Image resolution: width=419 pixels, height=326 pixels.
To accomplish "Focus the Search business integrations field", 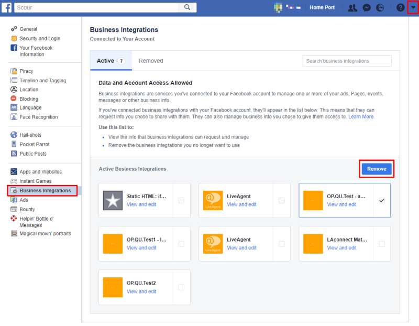I will (x=347, y=61).
